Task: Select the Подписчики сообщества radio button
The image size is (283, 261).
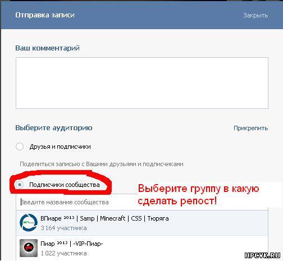Action: [x=20, y=185]
